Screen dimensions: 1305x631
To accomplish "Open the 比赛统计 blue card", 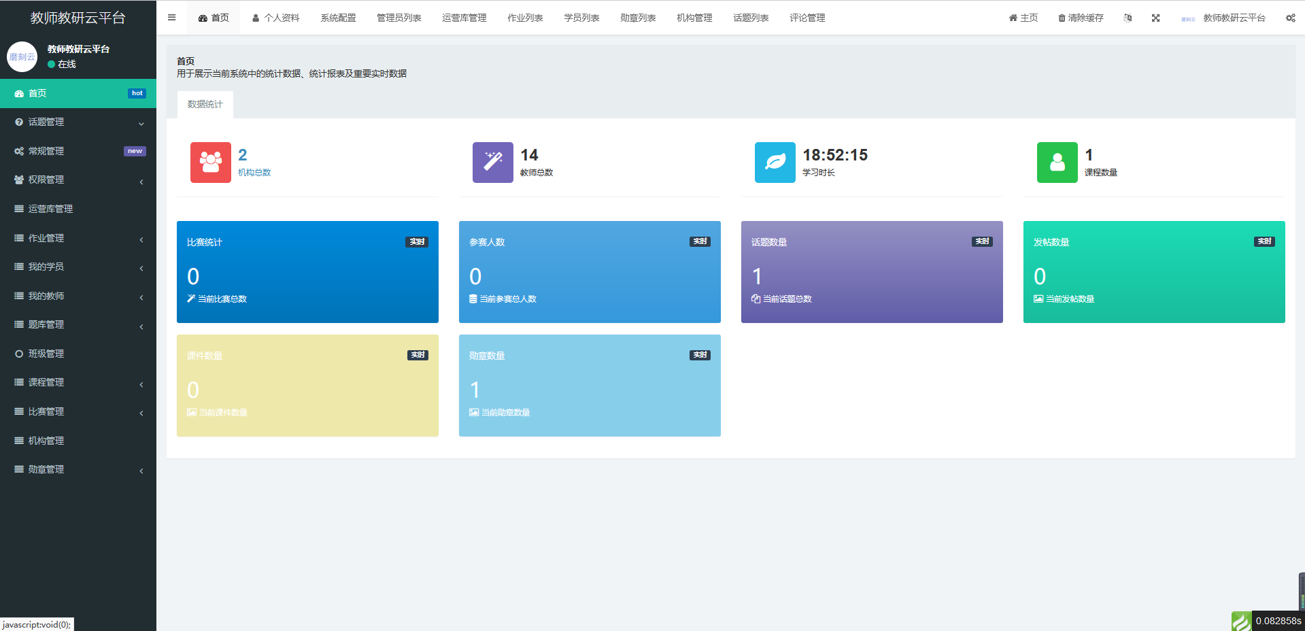I will [307, 272].
